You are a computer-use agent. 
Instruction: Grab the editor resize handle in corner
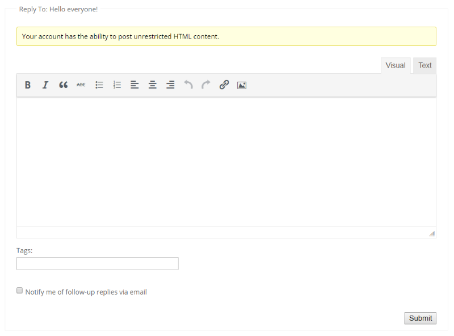(432, 233)
